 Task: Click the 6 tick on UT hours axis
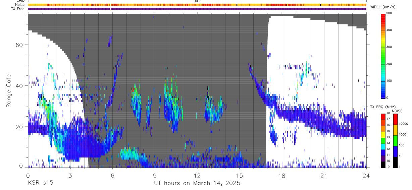click(112, 175)
